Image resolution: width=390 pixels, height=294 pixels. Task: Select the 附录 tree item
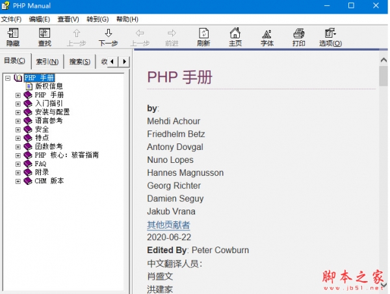click(42, 173)
